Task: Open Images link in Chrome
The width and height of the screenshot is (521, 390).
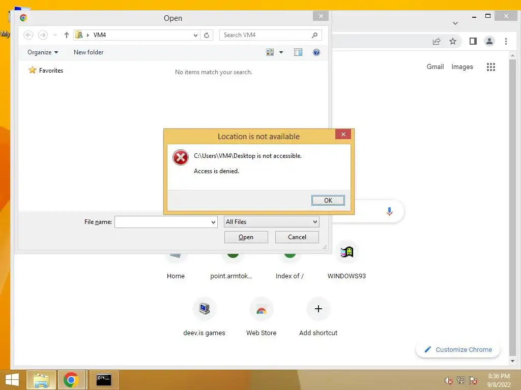Action: pos(462,67)
